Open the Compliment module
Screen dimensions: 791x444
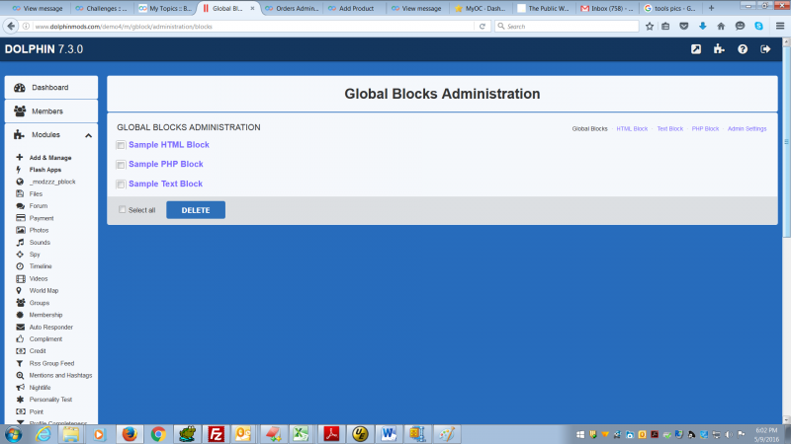click(x=45, y=338)
